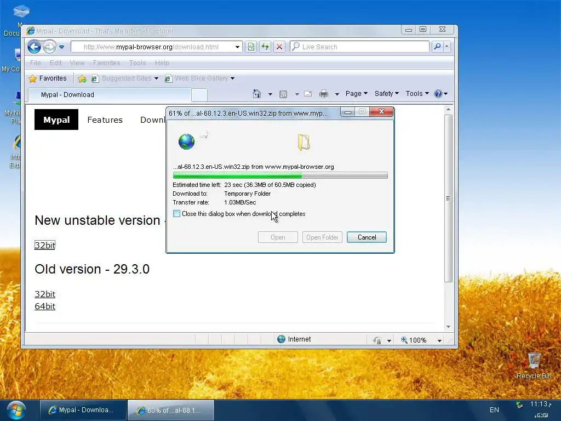Screen dimensions: 561x421
Task: Open the Favorites menu
Action: pos(107,63)
